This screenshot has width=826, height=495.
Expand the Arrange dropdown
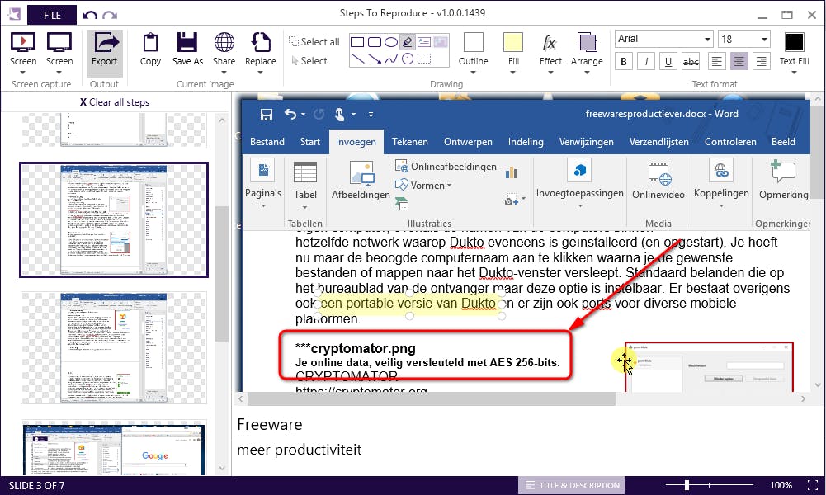[x=587, y=49]
